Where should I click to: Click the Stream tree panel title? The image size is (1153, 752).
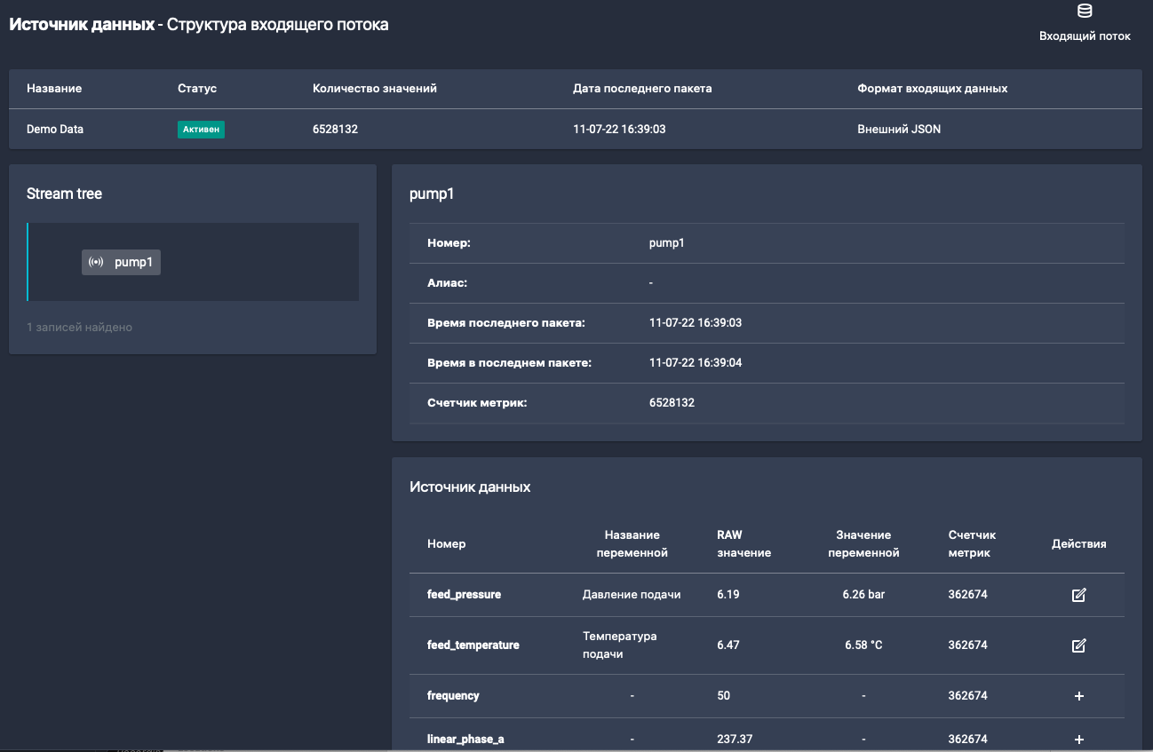64,194
